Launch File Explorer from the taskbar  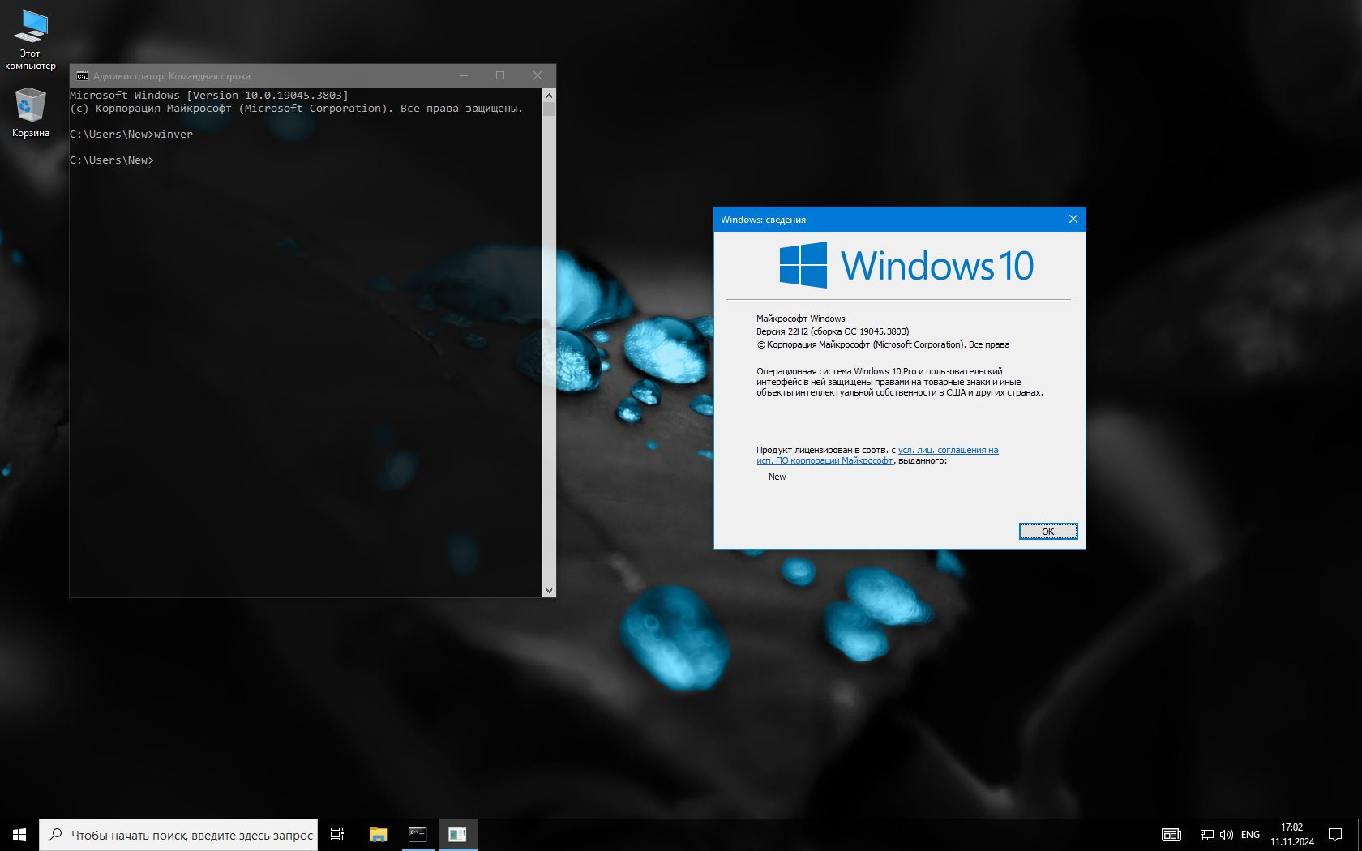click(x=378, y=834)
